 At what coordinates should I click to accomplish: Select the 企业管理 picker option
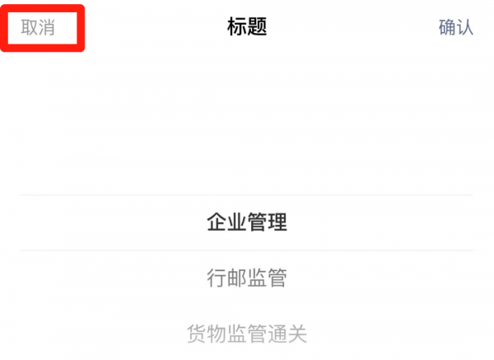pos(247,222)
